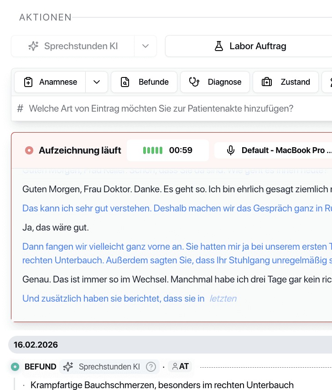Click the help question mark icon

[x=151, y=367]
